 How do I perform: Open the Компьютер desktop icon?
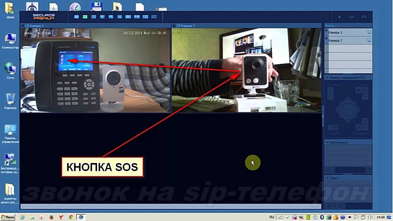coord(10,41)
